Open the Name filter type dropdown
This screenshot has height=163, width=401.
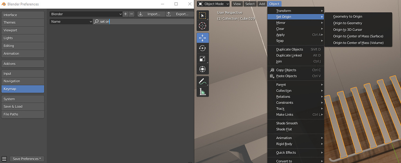(71, 21)
